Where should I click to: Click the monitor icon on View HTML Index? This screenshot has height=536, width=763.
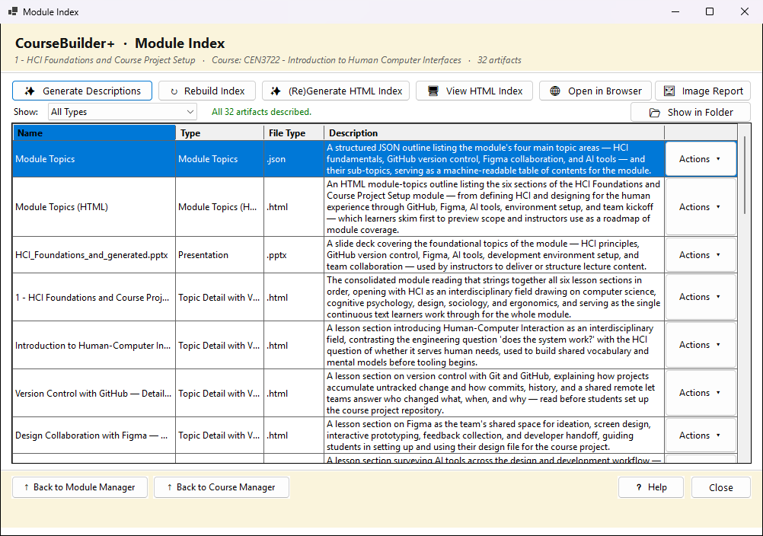point(433,91)
